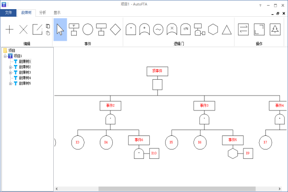Expand the 故障树3 tree node
The width and height of the screenshot is (288, 192).
[x=11, y=72]
